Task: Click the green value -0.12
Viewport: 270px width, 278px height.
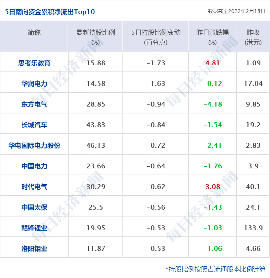Action: coord(213,84)
